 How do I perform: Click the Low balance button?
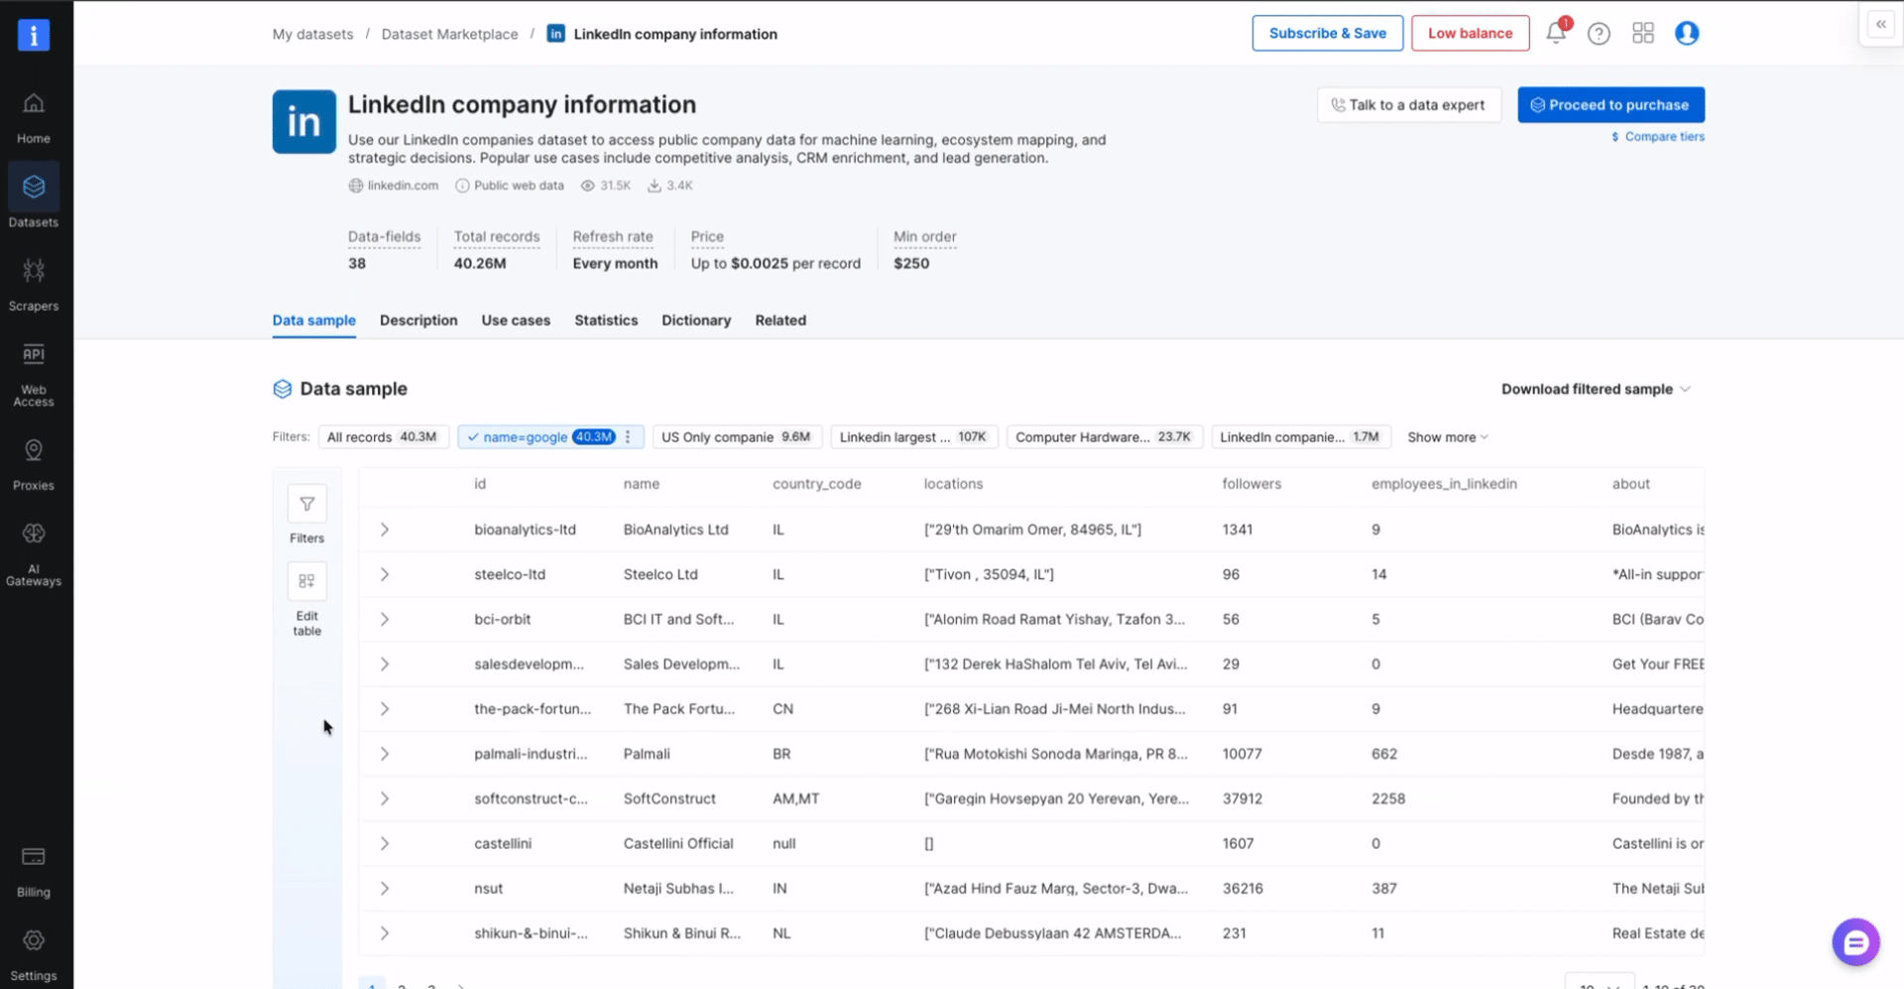click(x=1471, y=33)
